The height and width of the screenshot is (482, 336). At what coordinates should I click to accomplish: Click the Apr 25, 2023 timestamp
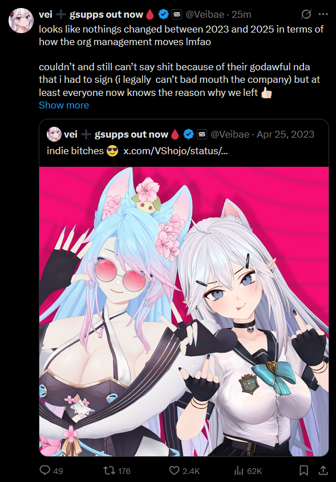285,134
